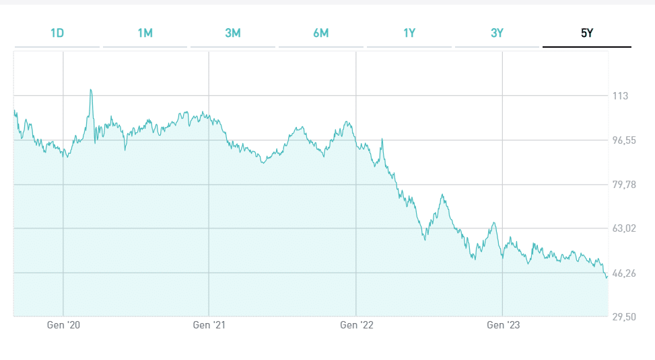655x360 pixels.
Task: Click the 79,78 price axis label
Action: tap(624, 185)
